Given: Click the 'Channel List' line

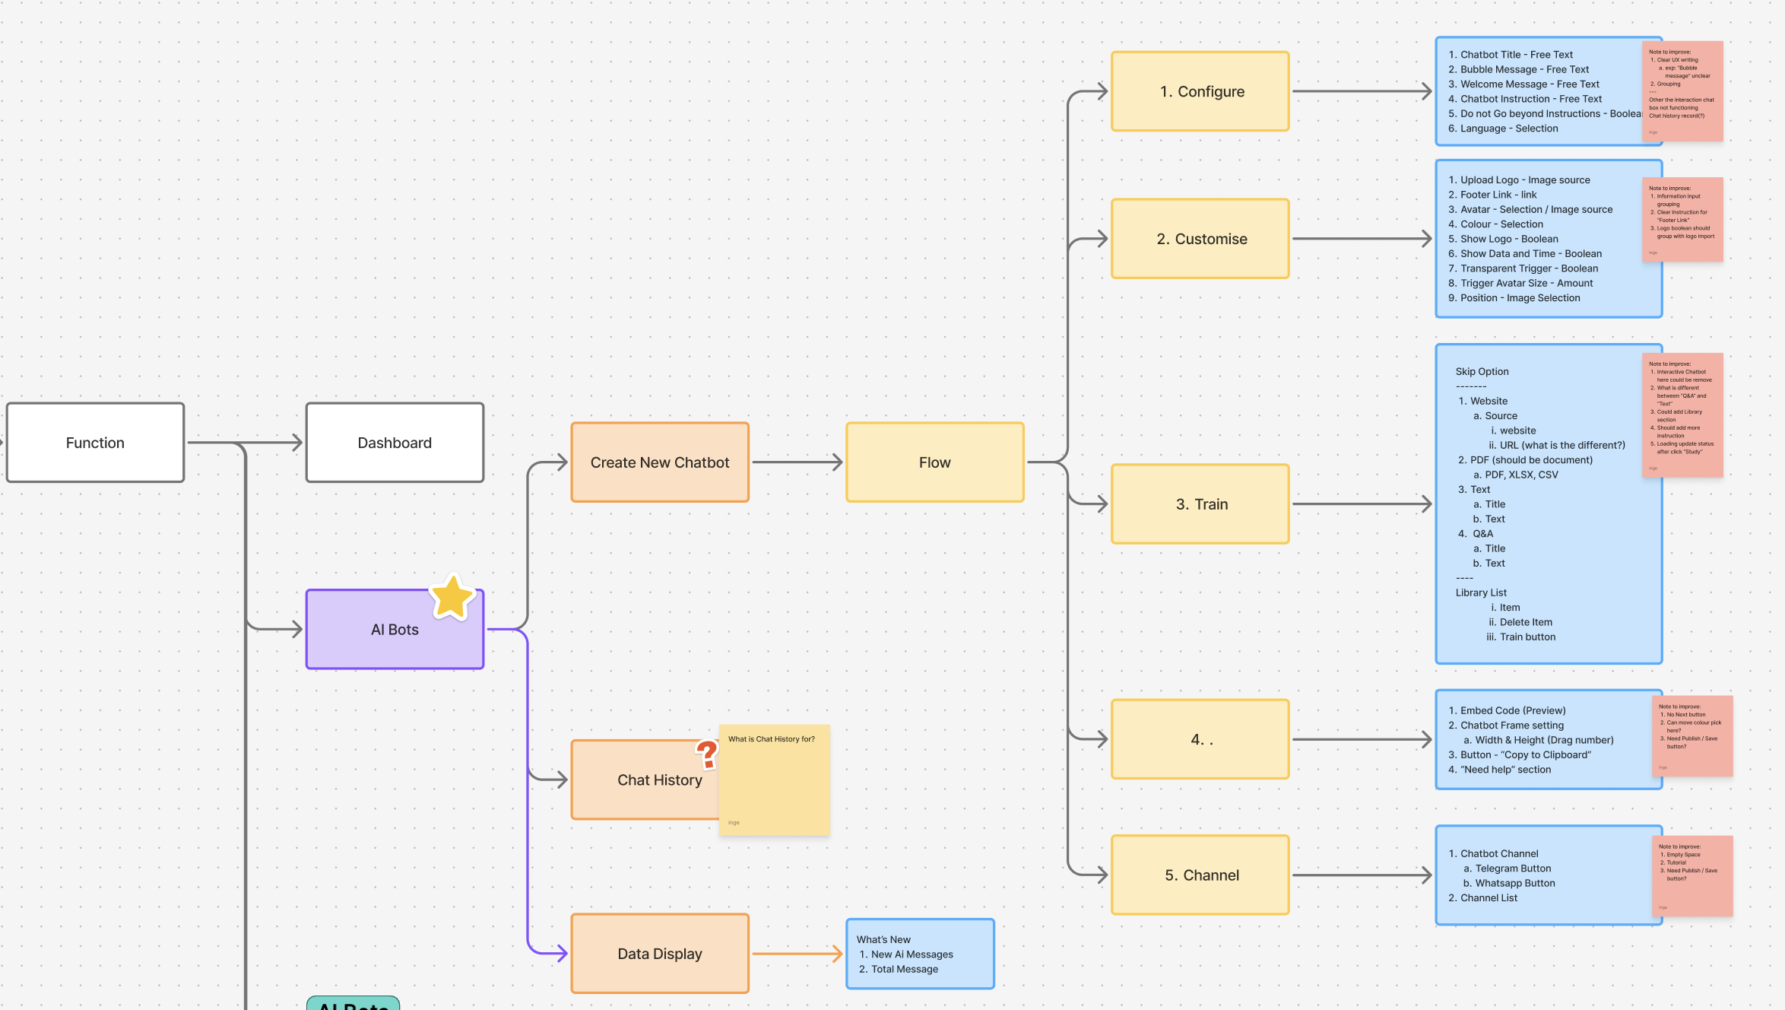Looking at the screenshot, I should tap(1482, 898).
